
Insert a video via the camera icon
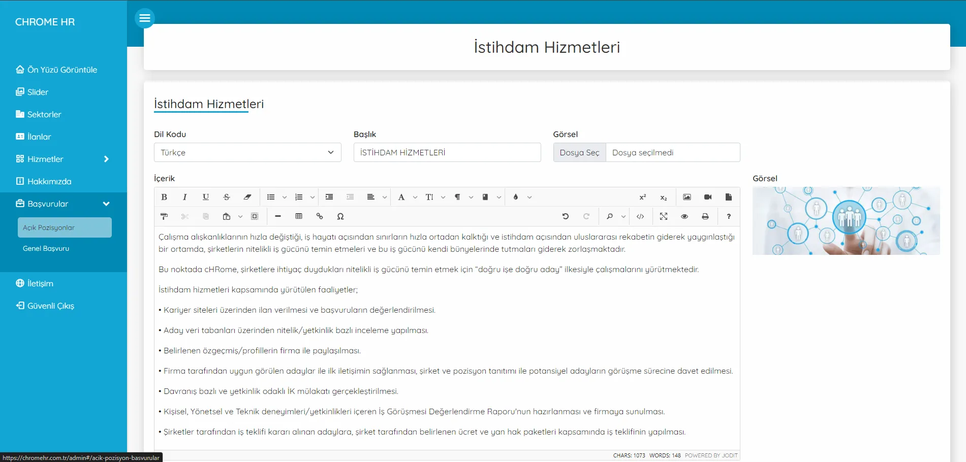708,197
